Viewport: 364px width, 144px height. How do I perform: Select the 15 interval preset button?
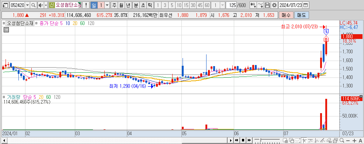186,5
